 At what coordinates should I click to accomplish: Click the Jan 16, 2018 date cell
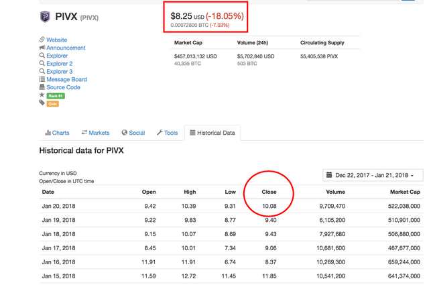click(58, 262)
